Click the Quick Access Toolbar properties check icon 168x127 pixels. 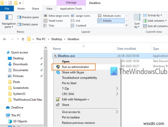pyautogui.click(x=10, y=3)
